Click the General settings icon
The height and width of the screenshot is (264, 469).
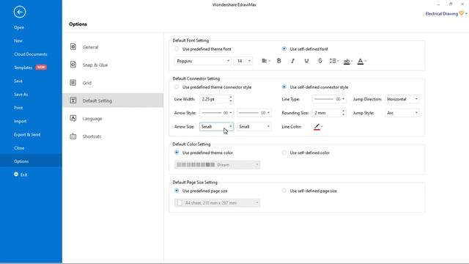click(x=73, y=47)
